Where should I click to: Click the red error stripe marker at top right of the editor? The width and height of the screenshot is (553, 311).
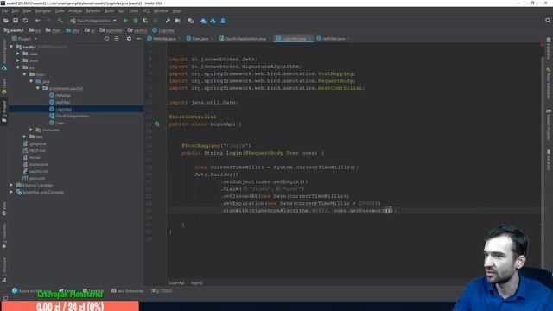[x=543, y=45]
